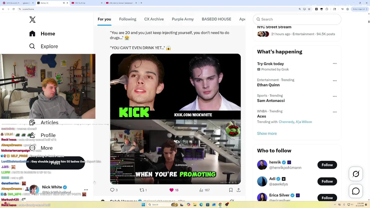Open more options for Aces trend
The height and width of the screenshot is (208, 370).
click(335, 112)
